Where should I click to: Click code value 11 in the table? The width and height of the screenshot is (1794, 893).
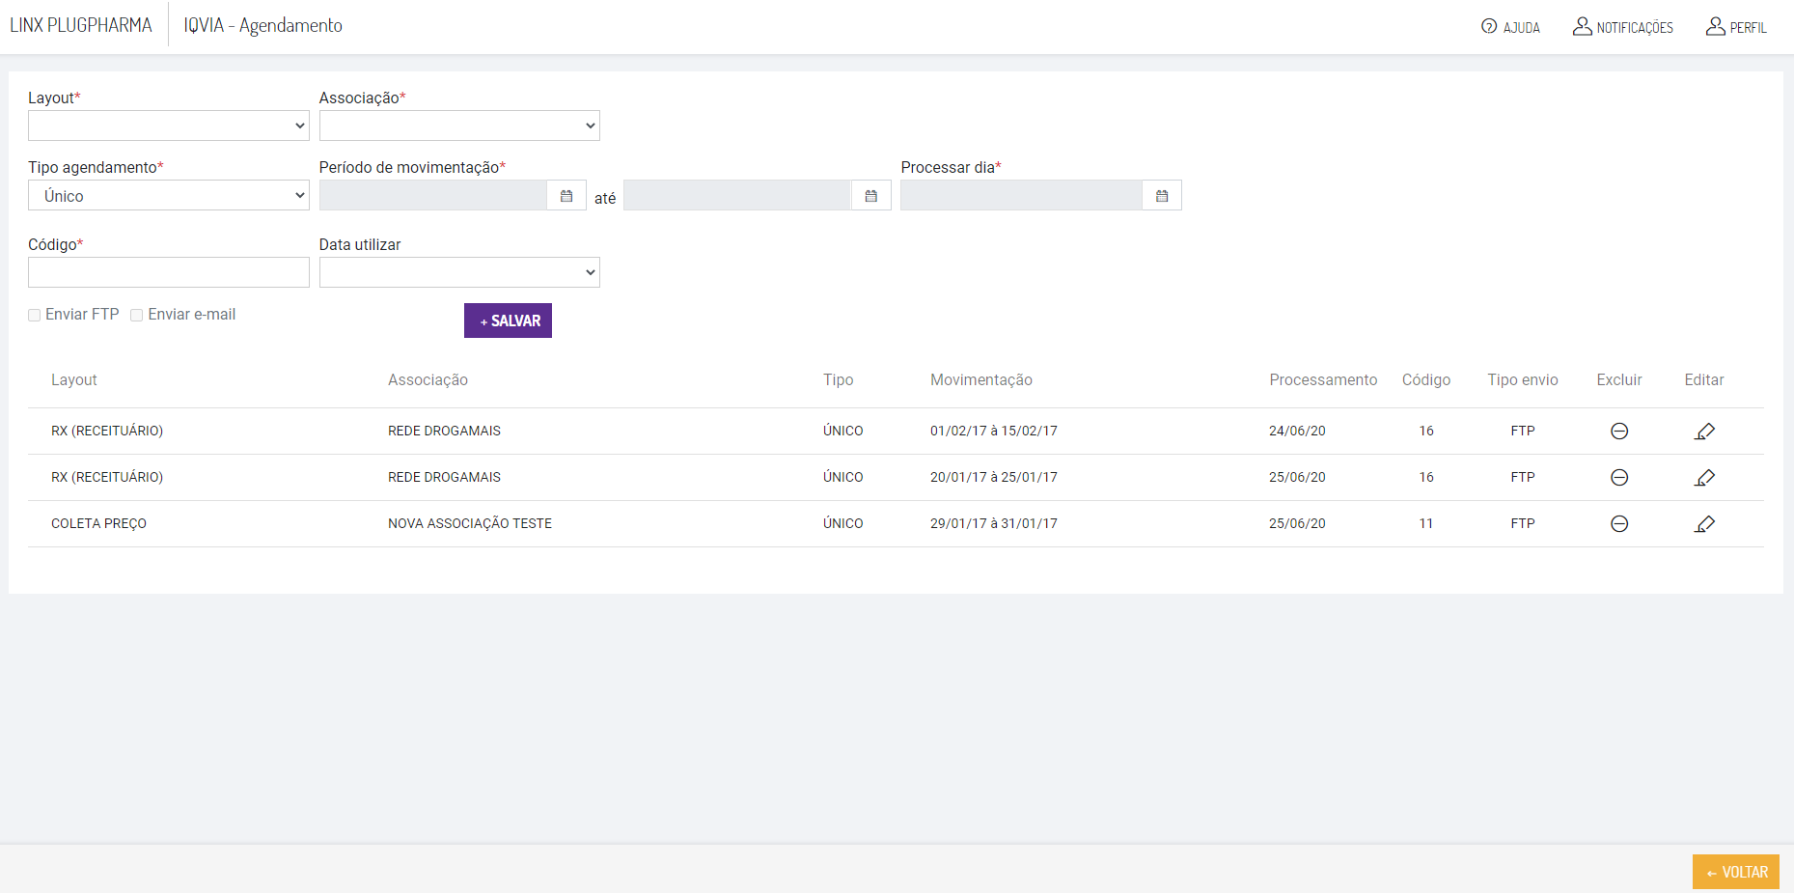[x=1426, y=523]
